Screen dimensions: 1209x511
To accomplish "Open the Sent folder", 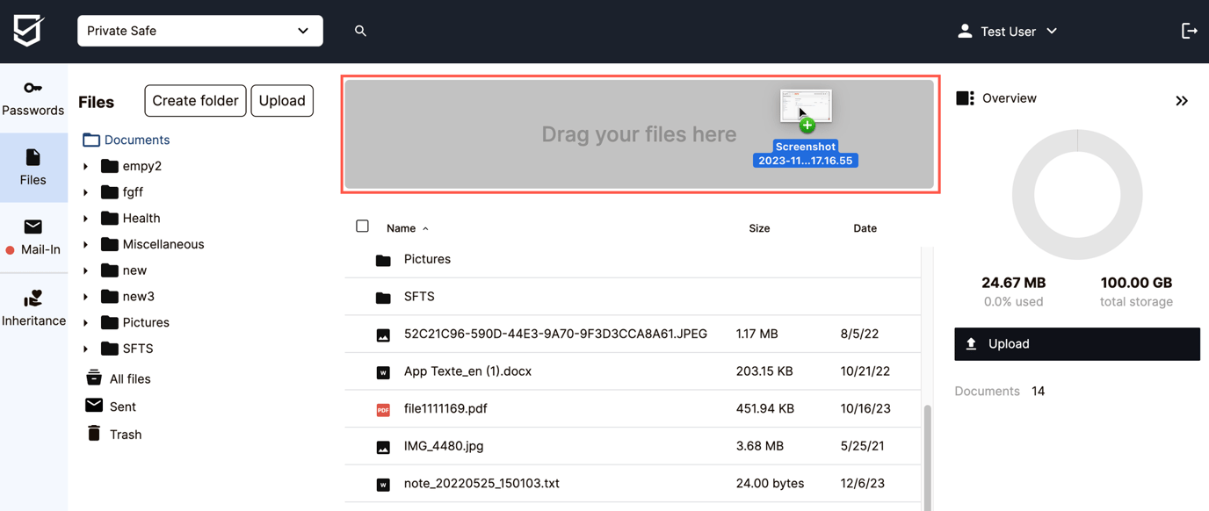I will (x=122, y=406).
